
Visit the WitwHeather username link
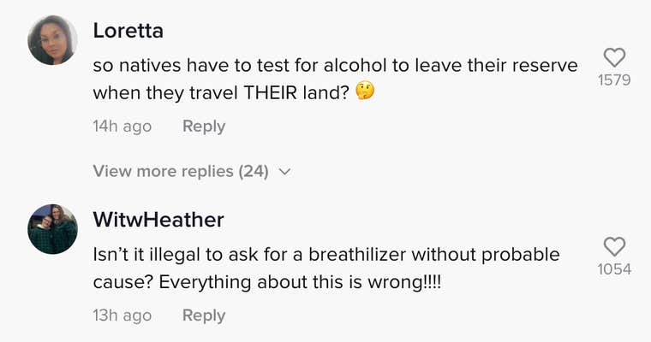pyautogui.click(x=158, y=220)
